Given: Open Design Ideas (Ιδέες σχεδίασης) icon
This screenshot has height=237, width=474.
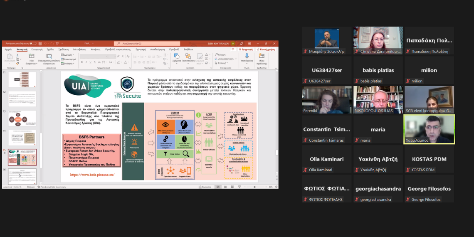Looking at the screenshot, I should click(262, 57).
